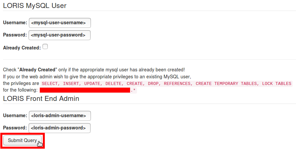The height and width of the screenshot is (150, 296).
Task: Click the Password label under LORIS MySQL User
Action: click(x=15, y=35)
